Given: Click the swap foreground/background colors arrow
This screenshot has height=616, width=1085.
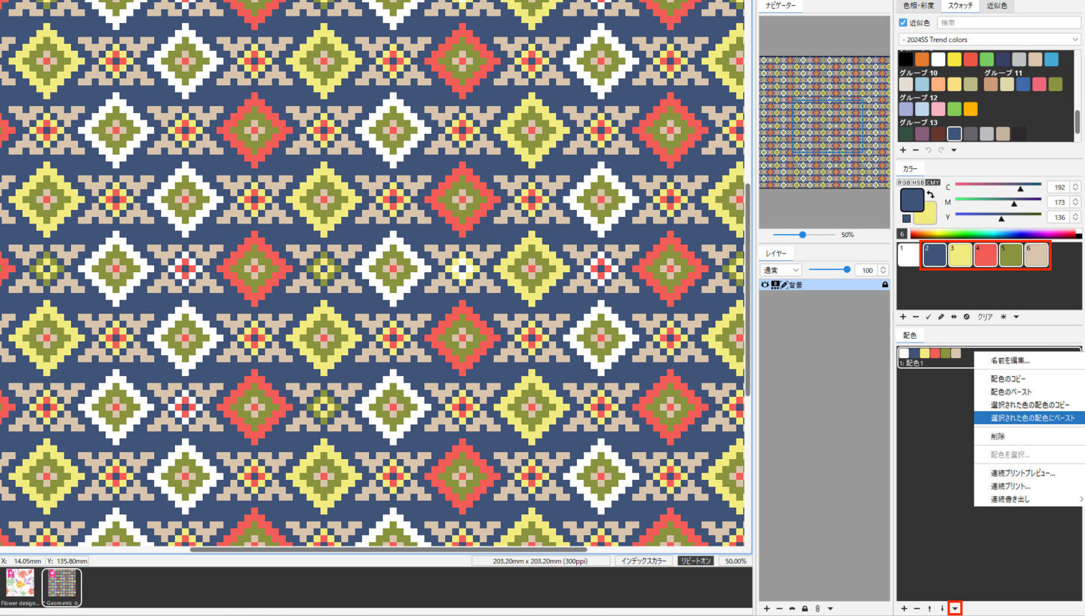Looking at the screenshot, I should click(x=930, y=195).
